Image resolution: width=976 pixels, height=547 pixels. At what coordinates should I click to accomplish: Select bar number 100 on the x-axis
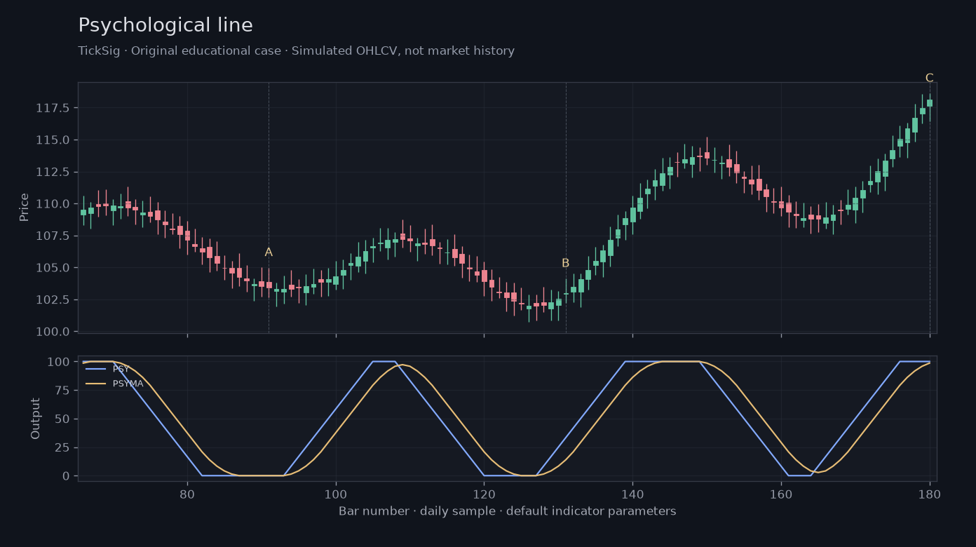pos(336,493)
